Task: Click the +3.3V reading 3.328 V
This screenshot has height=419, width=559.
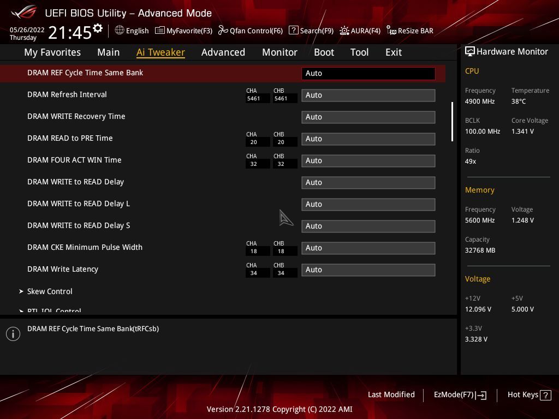Action: [476, 339]
